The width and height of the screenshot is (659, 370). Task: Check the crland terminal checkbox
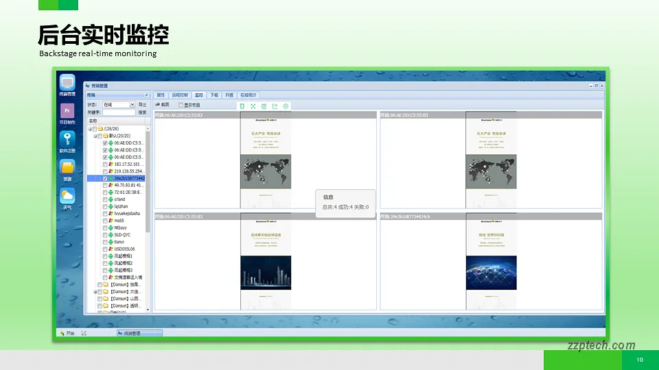105,199
